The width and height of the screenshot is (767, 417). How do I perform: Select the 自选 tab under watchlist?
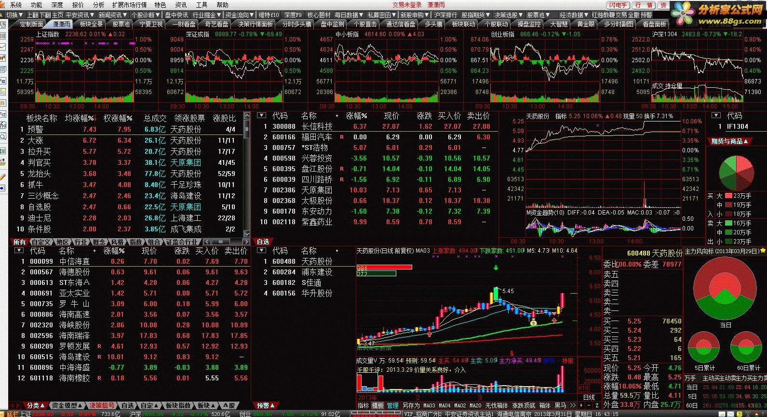263,242
